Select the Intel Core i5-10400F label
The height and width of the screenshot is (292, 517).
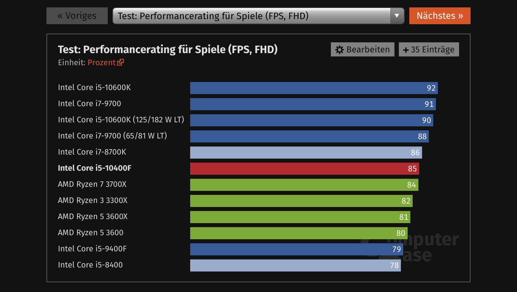pos(95,168)
